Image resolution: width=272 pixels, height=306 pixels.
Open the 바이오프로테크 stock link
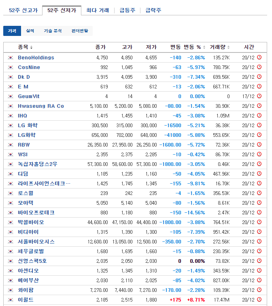[x=36, y=212]
